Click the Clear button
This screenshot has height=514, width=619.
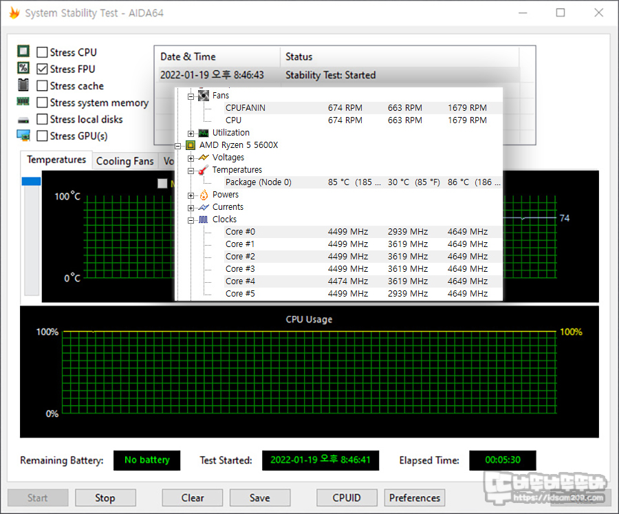tap(193, 497)
